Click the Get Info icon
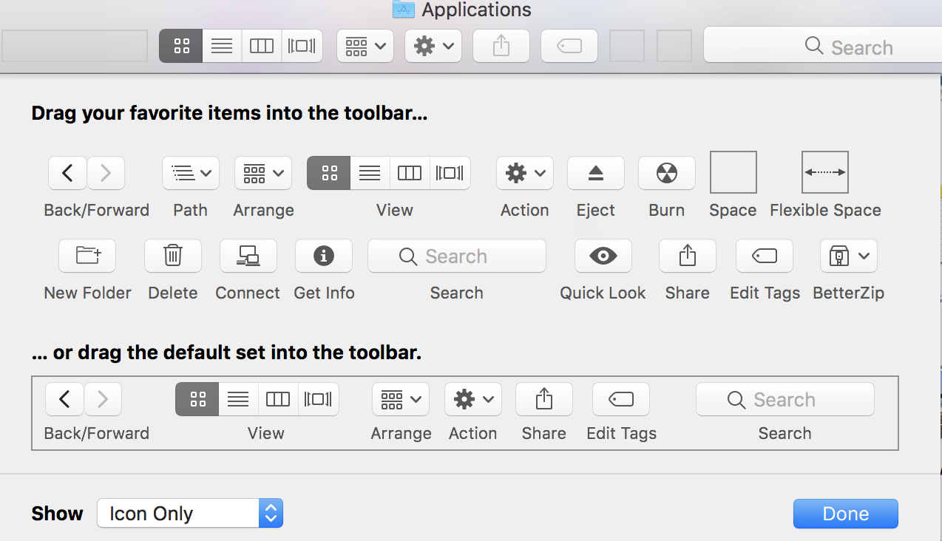Screen dimensions: 942x541 323,256
